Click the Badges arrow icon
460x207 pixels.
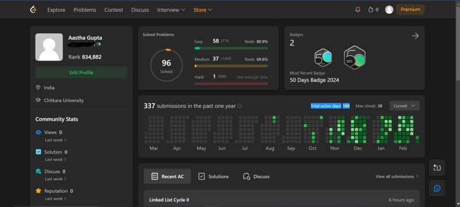coord(415,36)
